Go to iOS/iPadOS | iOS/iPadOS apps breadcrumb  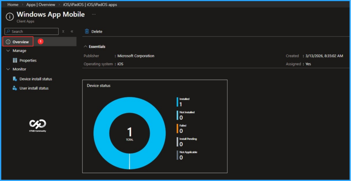[x=90, y=4]
